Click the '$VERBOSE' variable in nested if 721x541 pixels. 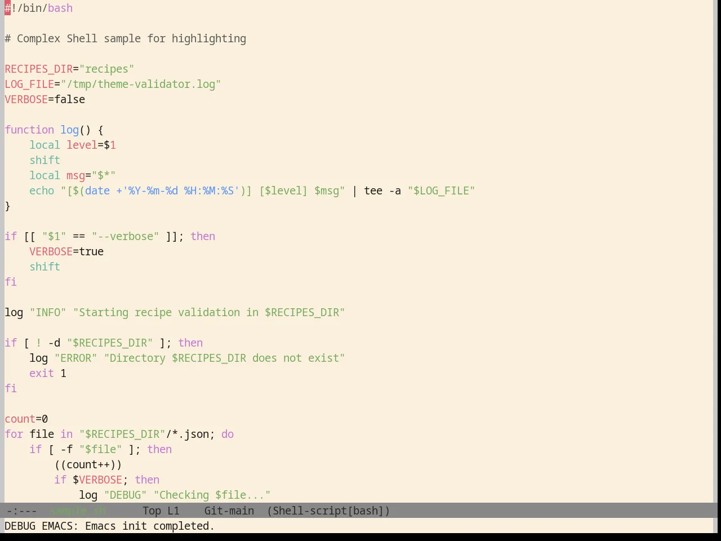97,480
